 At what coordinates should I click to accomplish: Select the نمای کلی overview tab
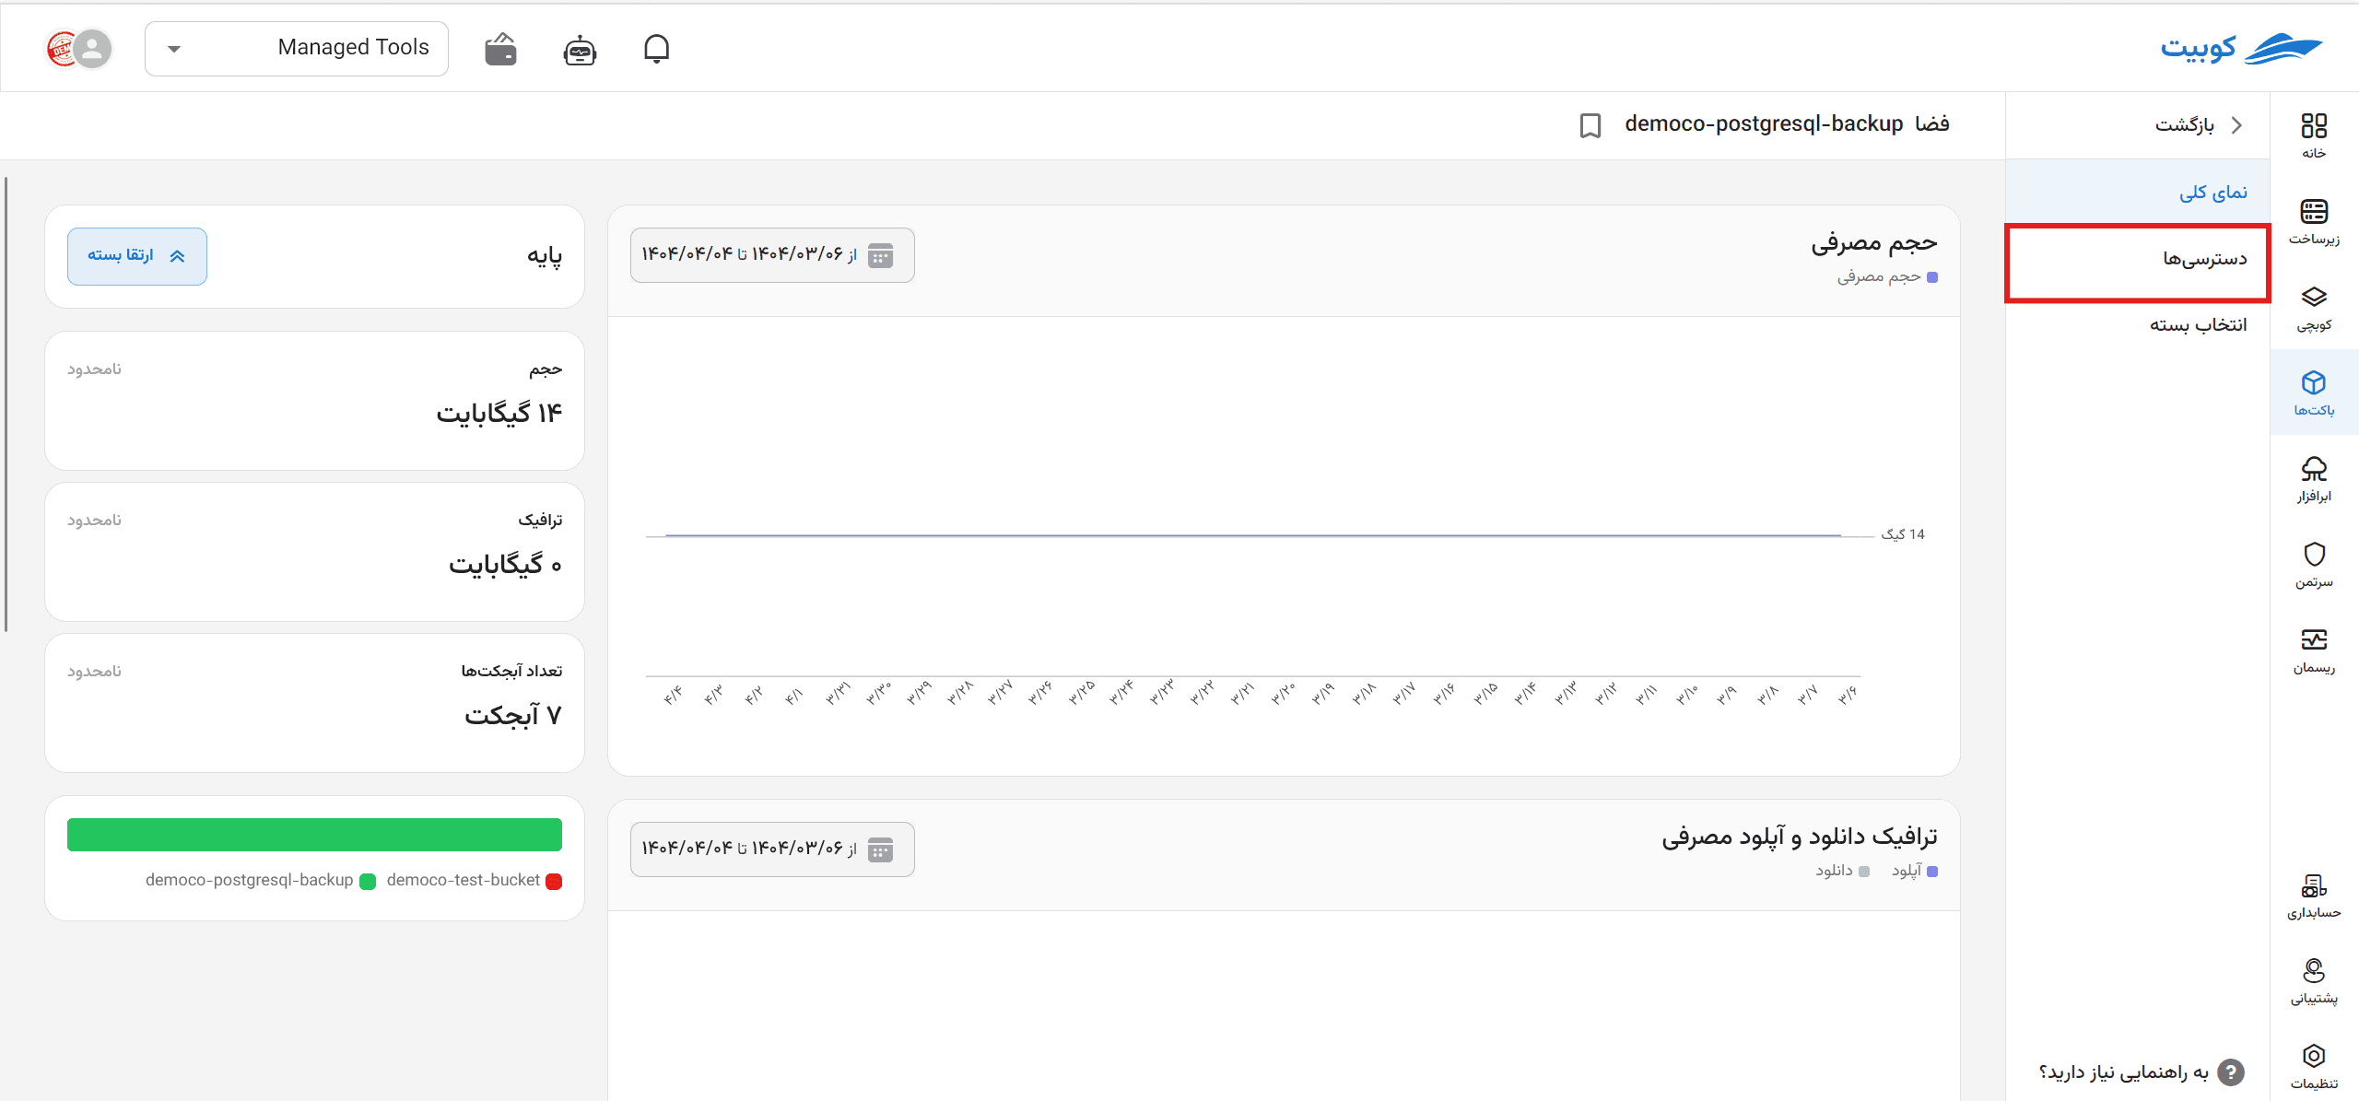click(2138, 192)
